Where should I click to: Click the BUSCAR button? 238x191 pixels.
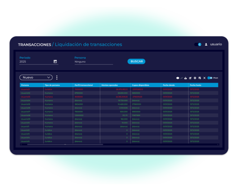pyautogui.click(x=136, y=61)
